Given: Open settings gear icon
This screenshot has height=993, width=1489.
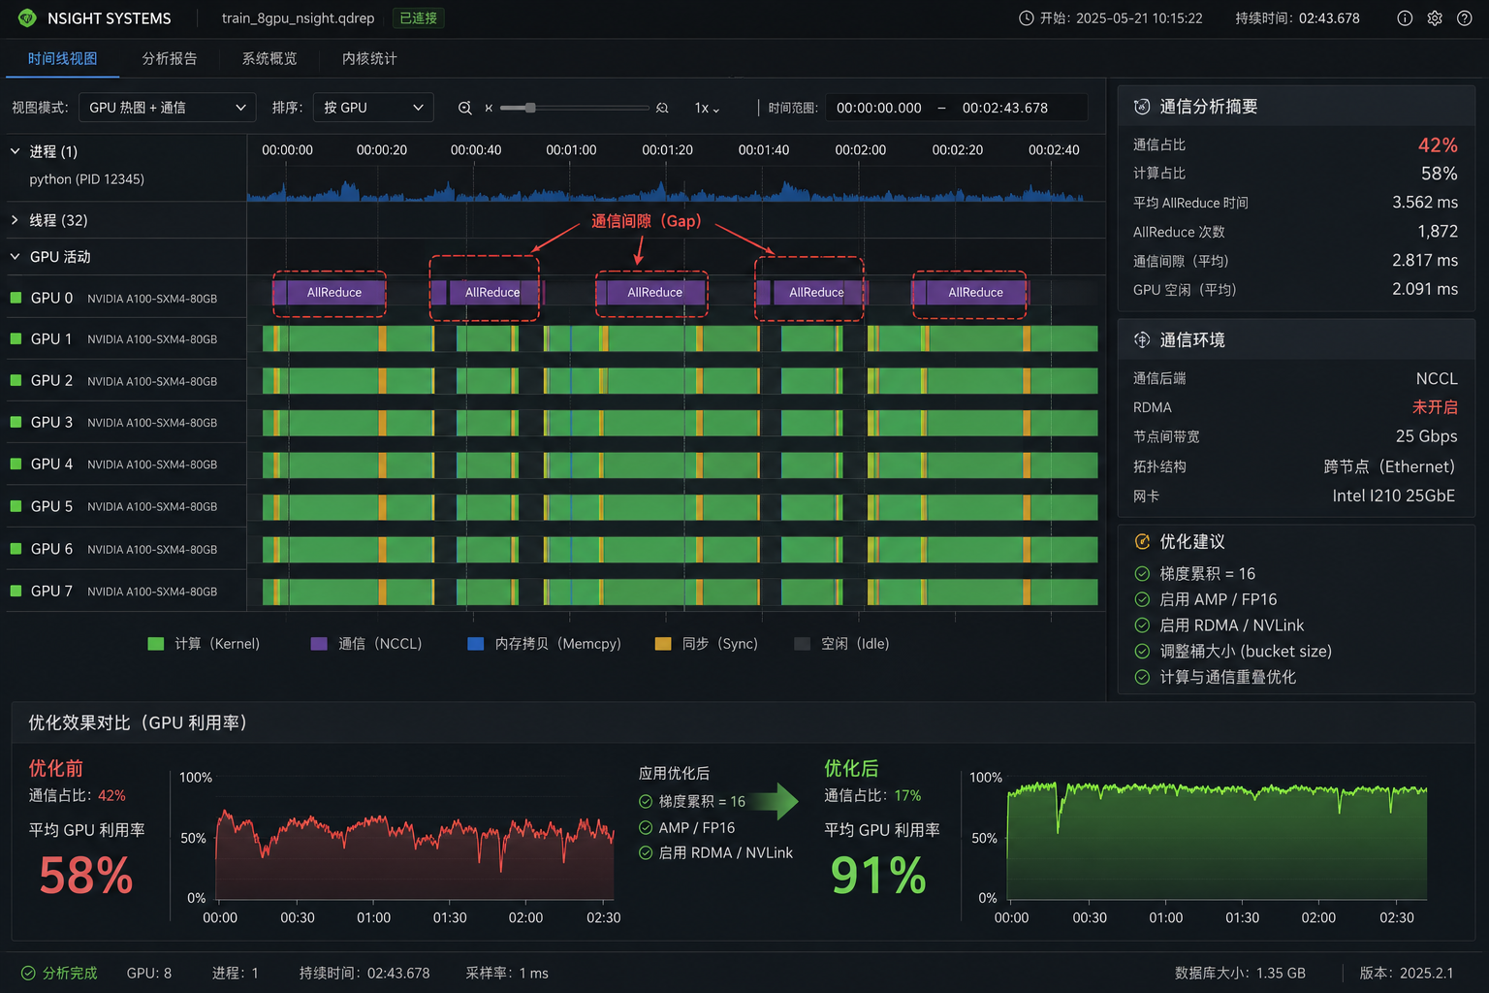Looking at the screenshot, I should point(1435,18).
